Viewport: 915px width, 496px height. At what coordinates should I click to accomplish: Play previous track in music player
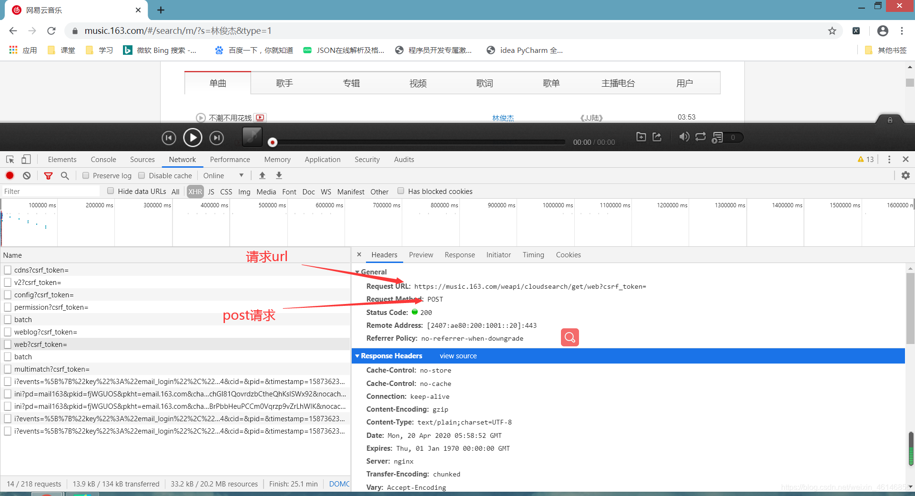point(169,138)
